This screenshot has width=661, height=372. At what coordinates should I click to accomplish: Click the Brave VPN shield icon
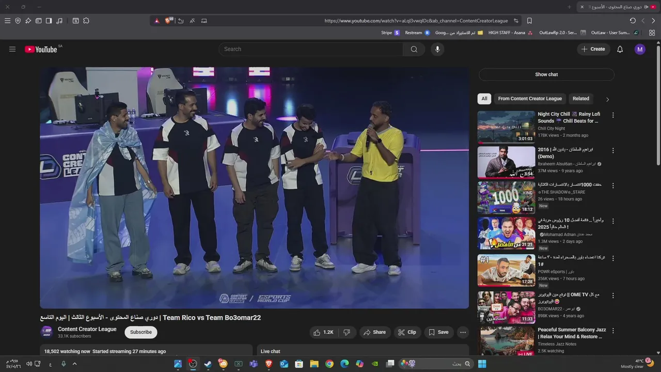click(18, 21)
